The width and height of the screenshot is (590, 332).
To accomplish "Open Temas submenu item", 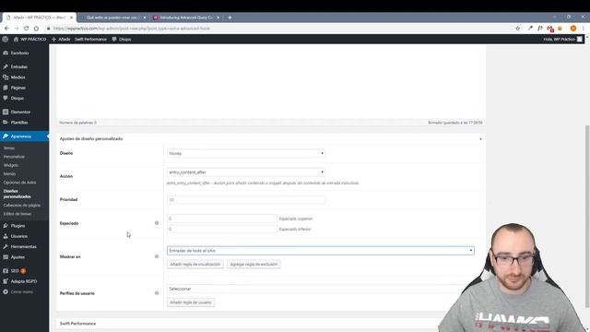I will [9, 148].
